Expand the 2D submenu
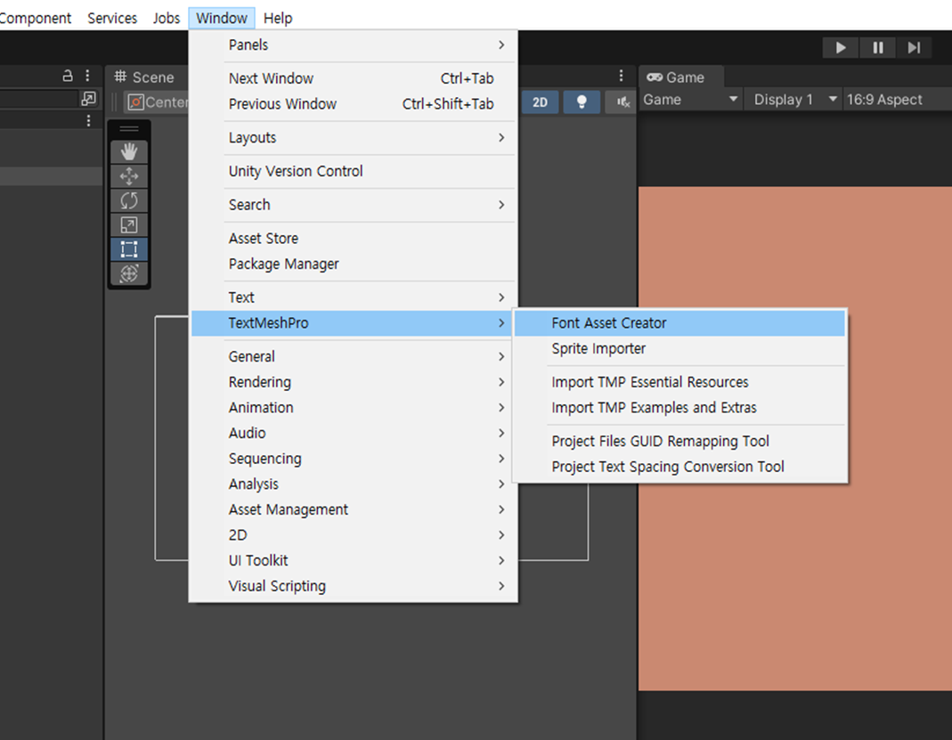Screen dimensions: 952x740 coord(354,535)
